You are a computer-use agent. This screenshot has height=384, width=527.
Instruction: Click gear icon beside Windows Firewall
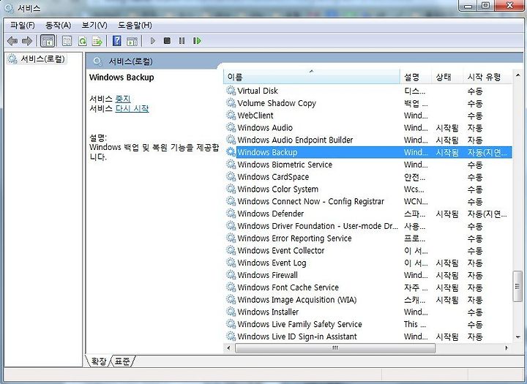tap(231, 275)
